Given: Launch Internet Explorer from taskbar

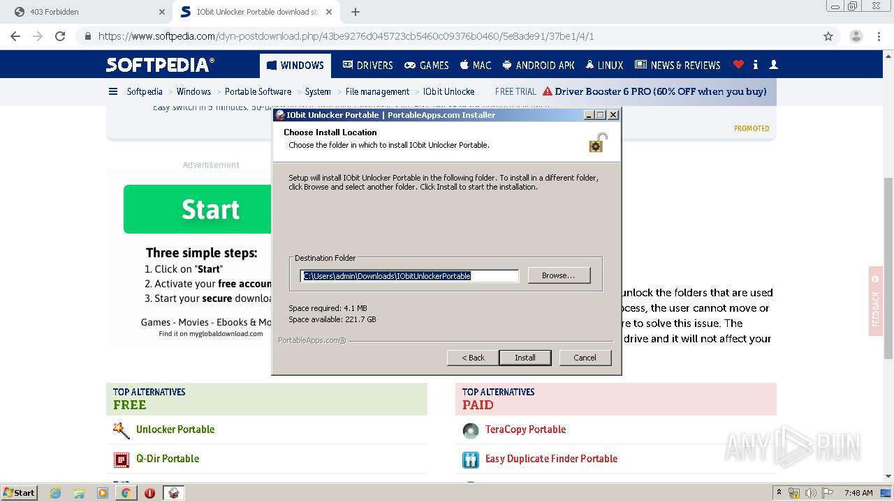Looking at the screenshot, I should point(55,493).
